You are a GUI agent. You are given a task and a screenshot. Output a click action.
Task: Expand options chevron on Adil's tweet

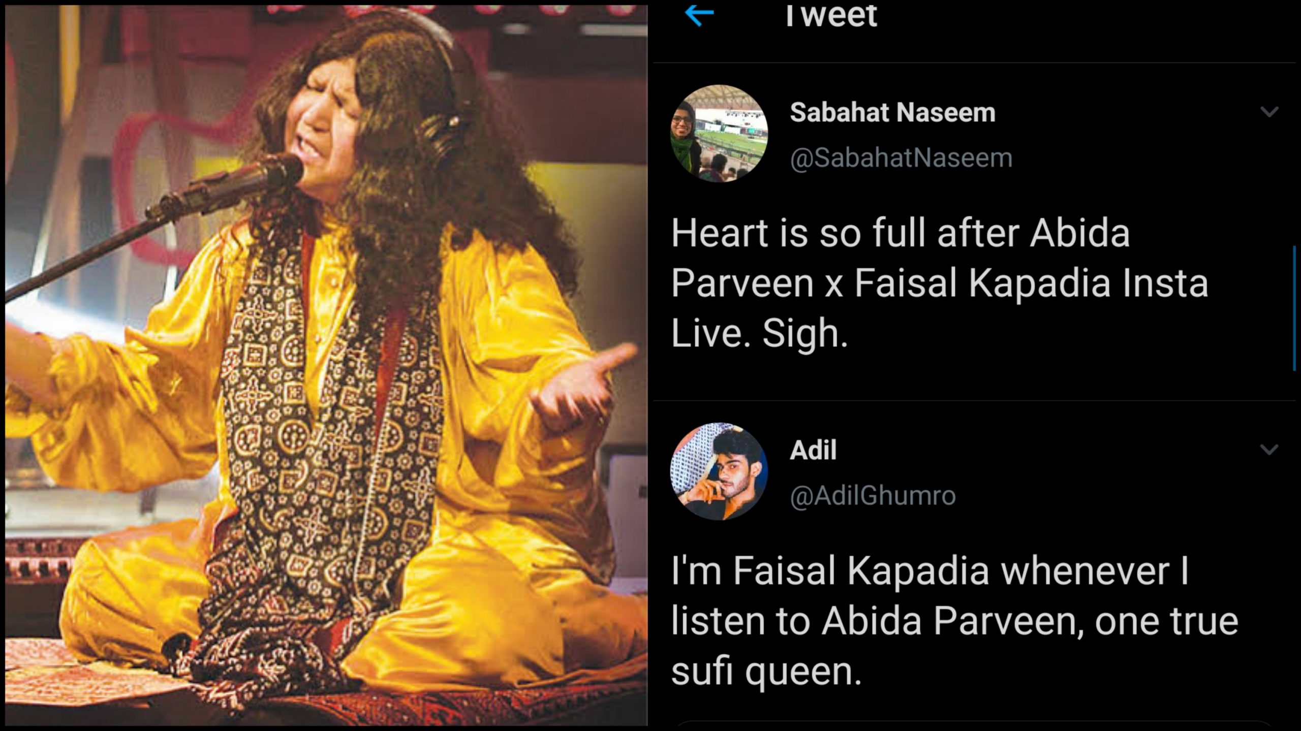click(x=1269, y=450)
